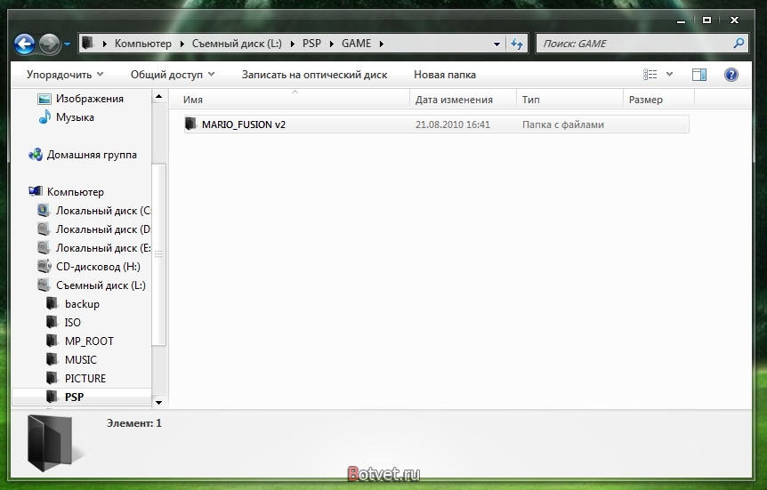The height and width of the screenshot is (490, 767).
Task: Refresh the folder with the refresh icon
Action: [517, 44]
